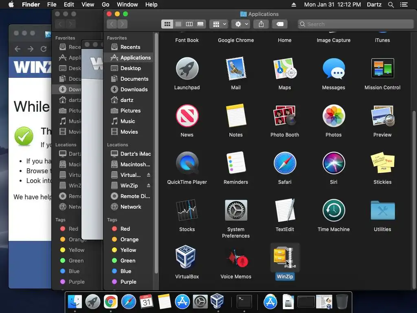Open the Help menu
This screenshot has height=313, width=417.
151,4
